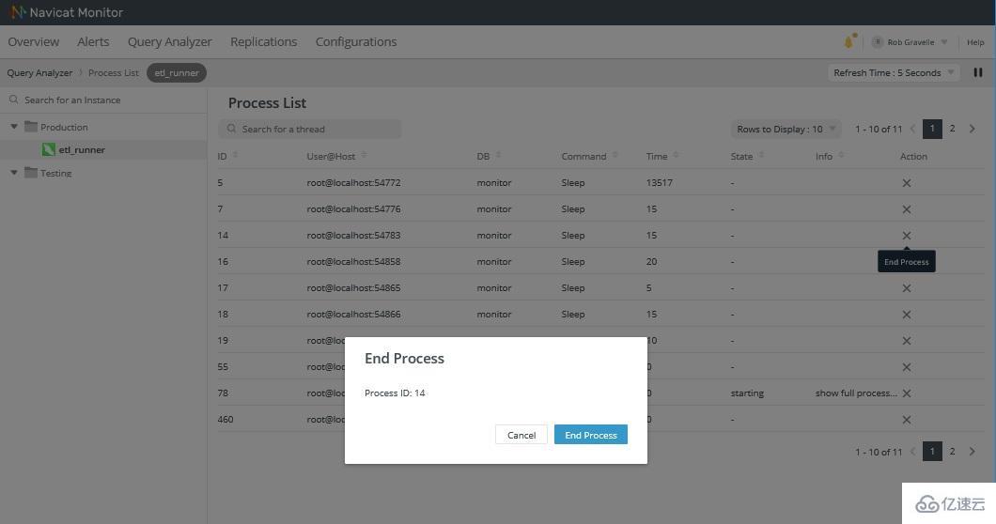Click the X icon for process 17
996x524 pixels.
[906, 288]
